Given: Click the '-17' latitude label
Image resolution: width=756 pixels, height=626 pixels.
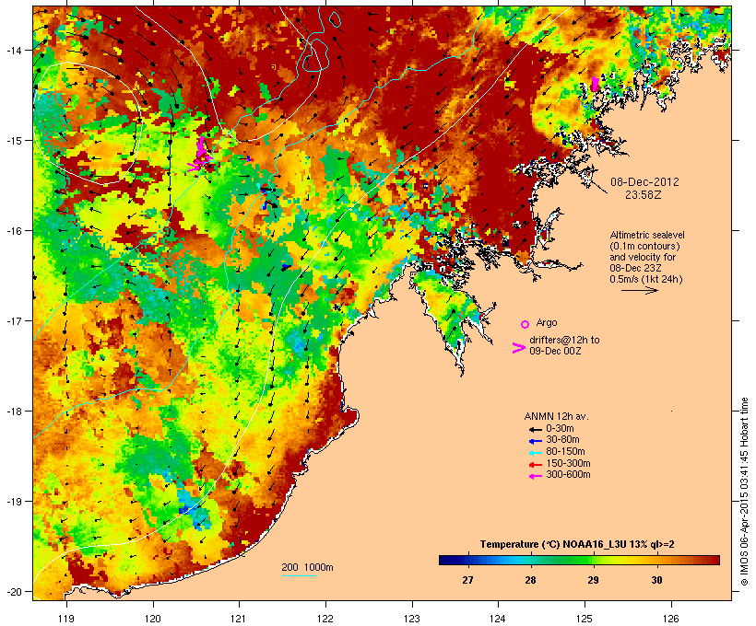Looking at the screenshot, I should click(x=13, y=321).
